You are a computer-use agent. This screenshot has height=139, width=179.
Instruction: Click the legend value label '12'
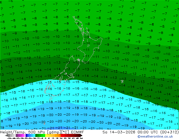[x=53, y=138]
